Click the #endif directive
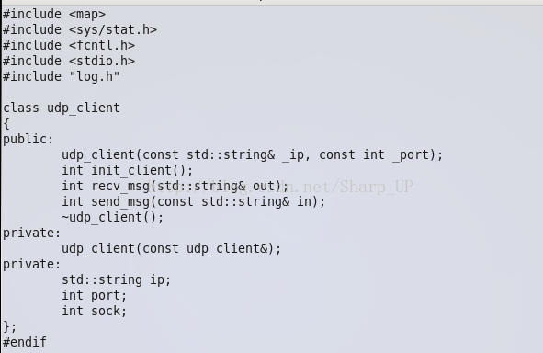Viewport: 543px width, 353px height. click(x=25, y=342)
